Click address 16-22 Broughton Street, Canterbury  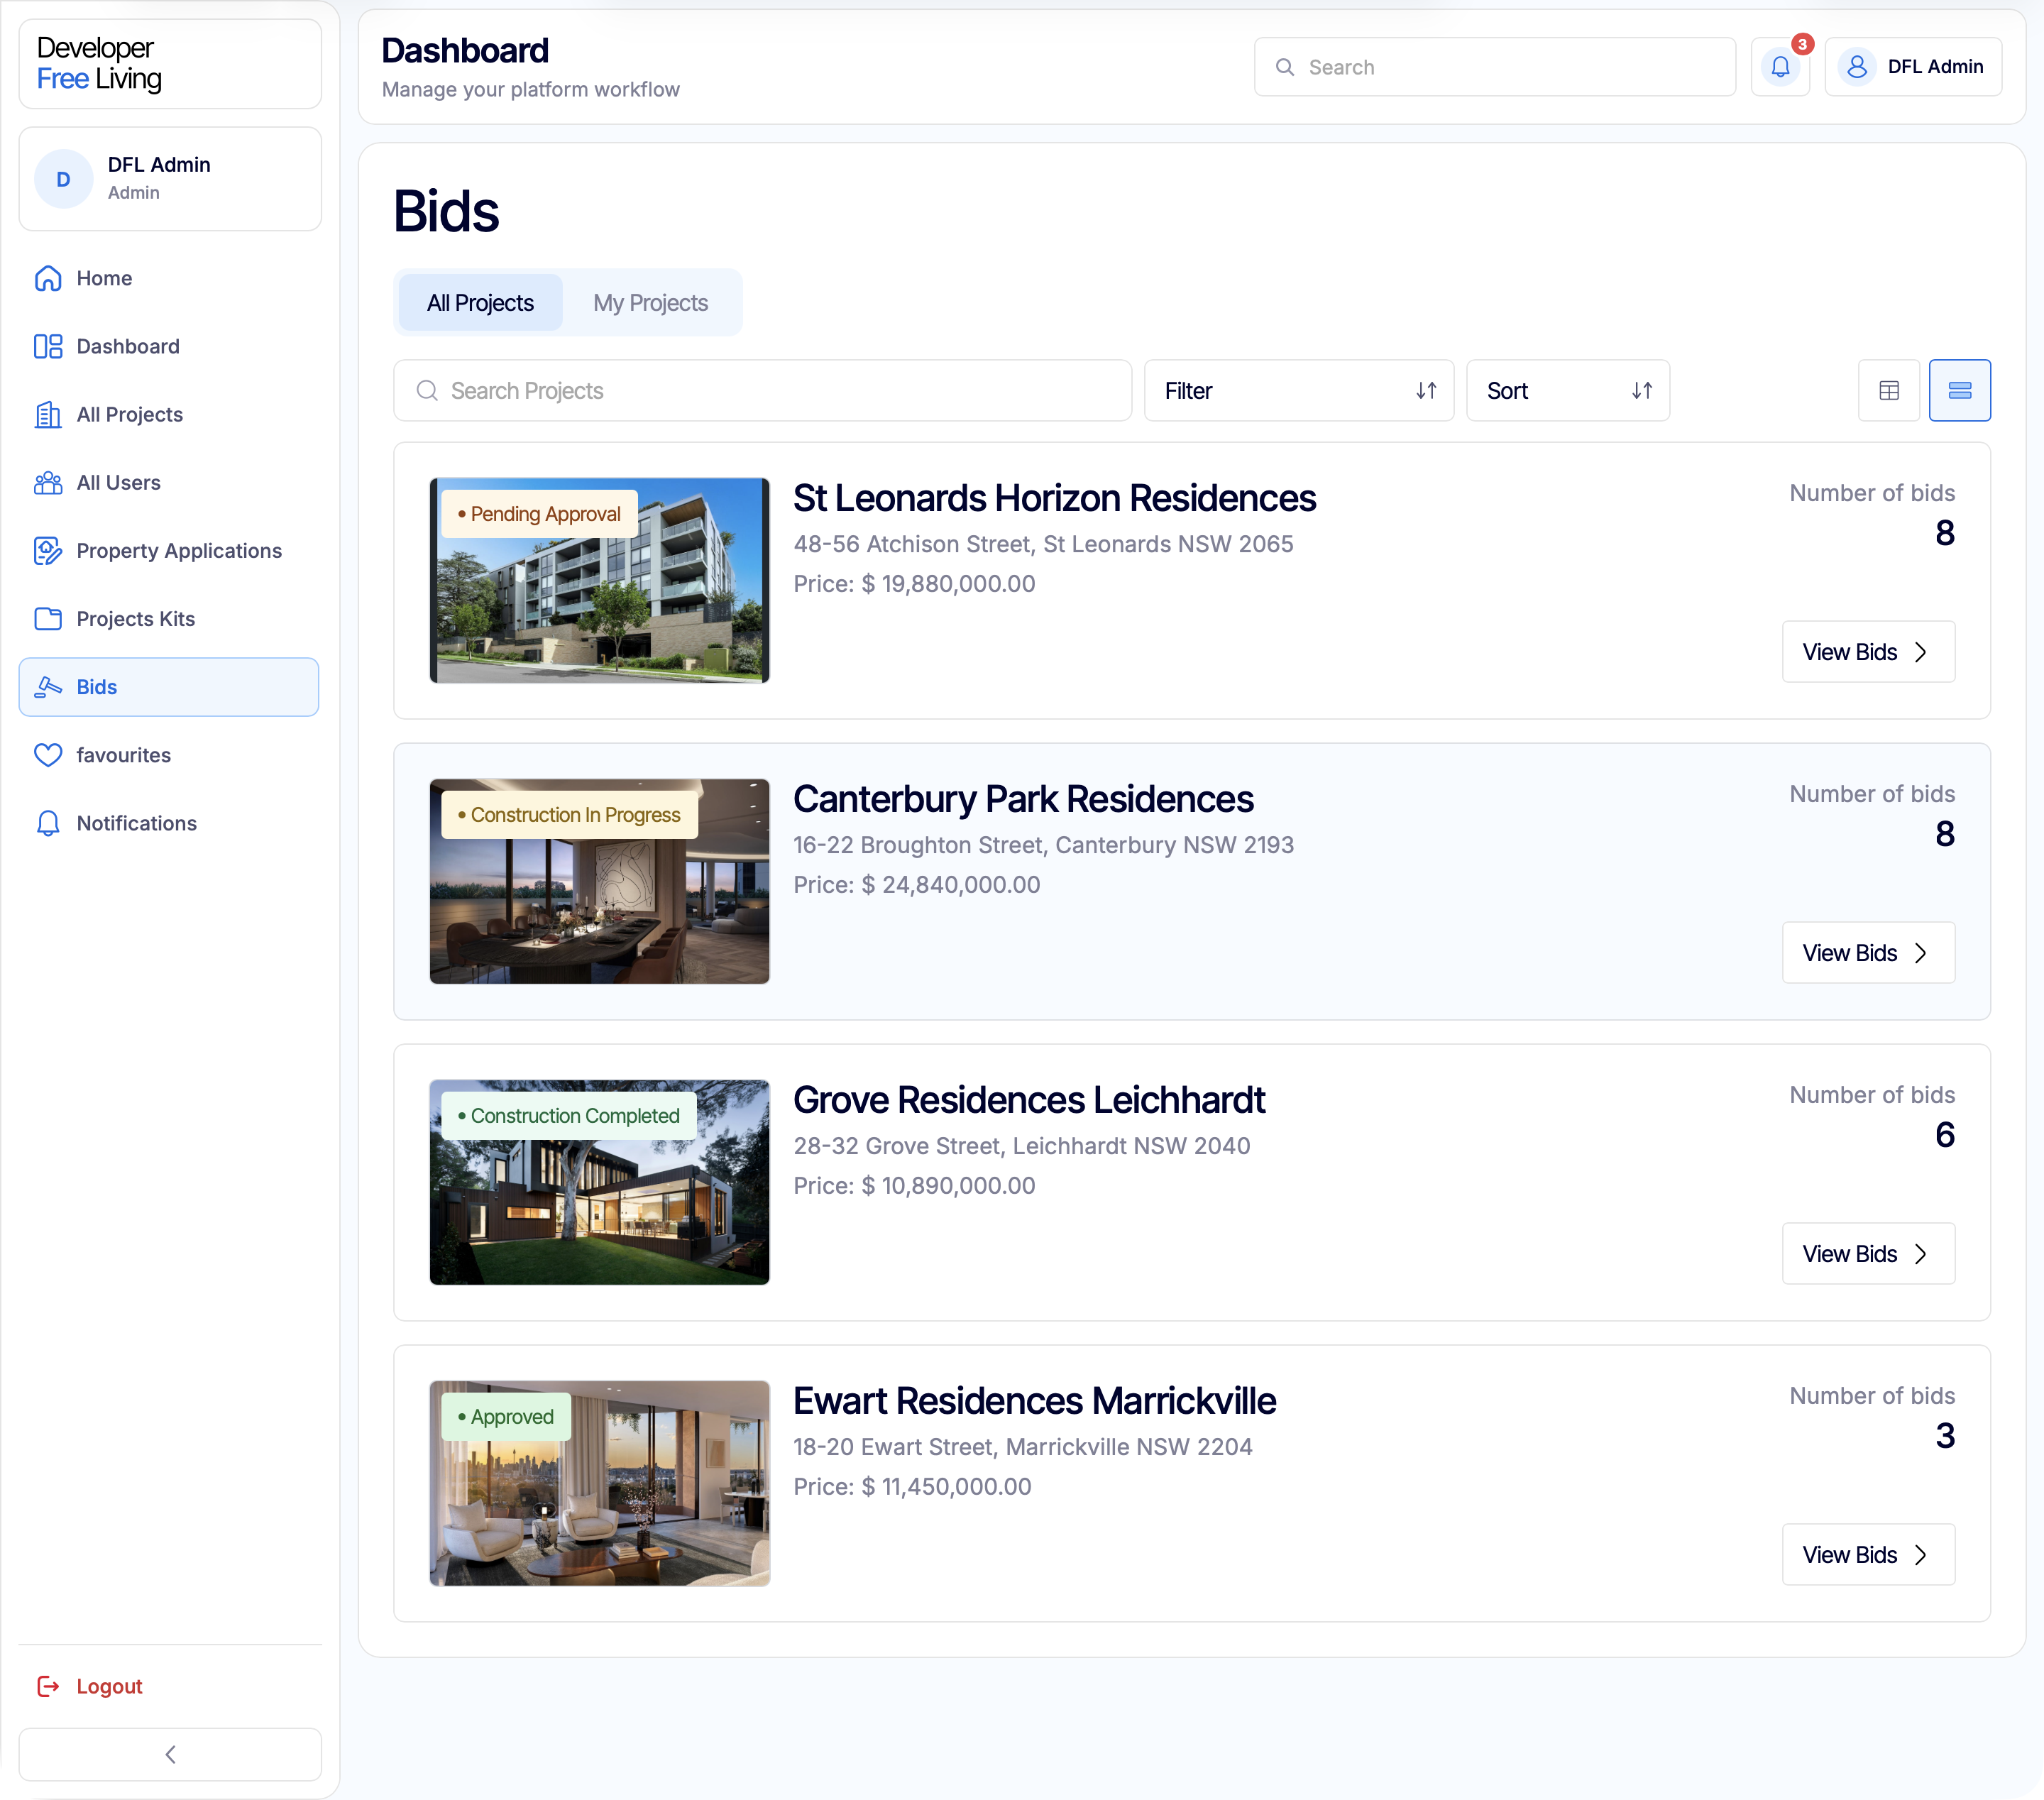tap(1043, 845)
